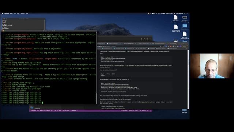Click the 'Test your understanding' paragraph
The height and width of the screenshot is (132, 234).
[124, 96]
